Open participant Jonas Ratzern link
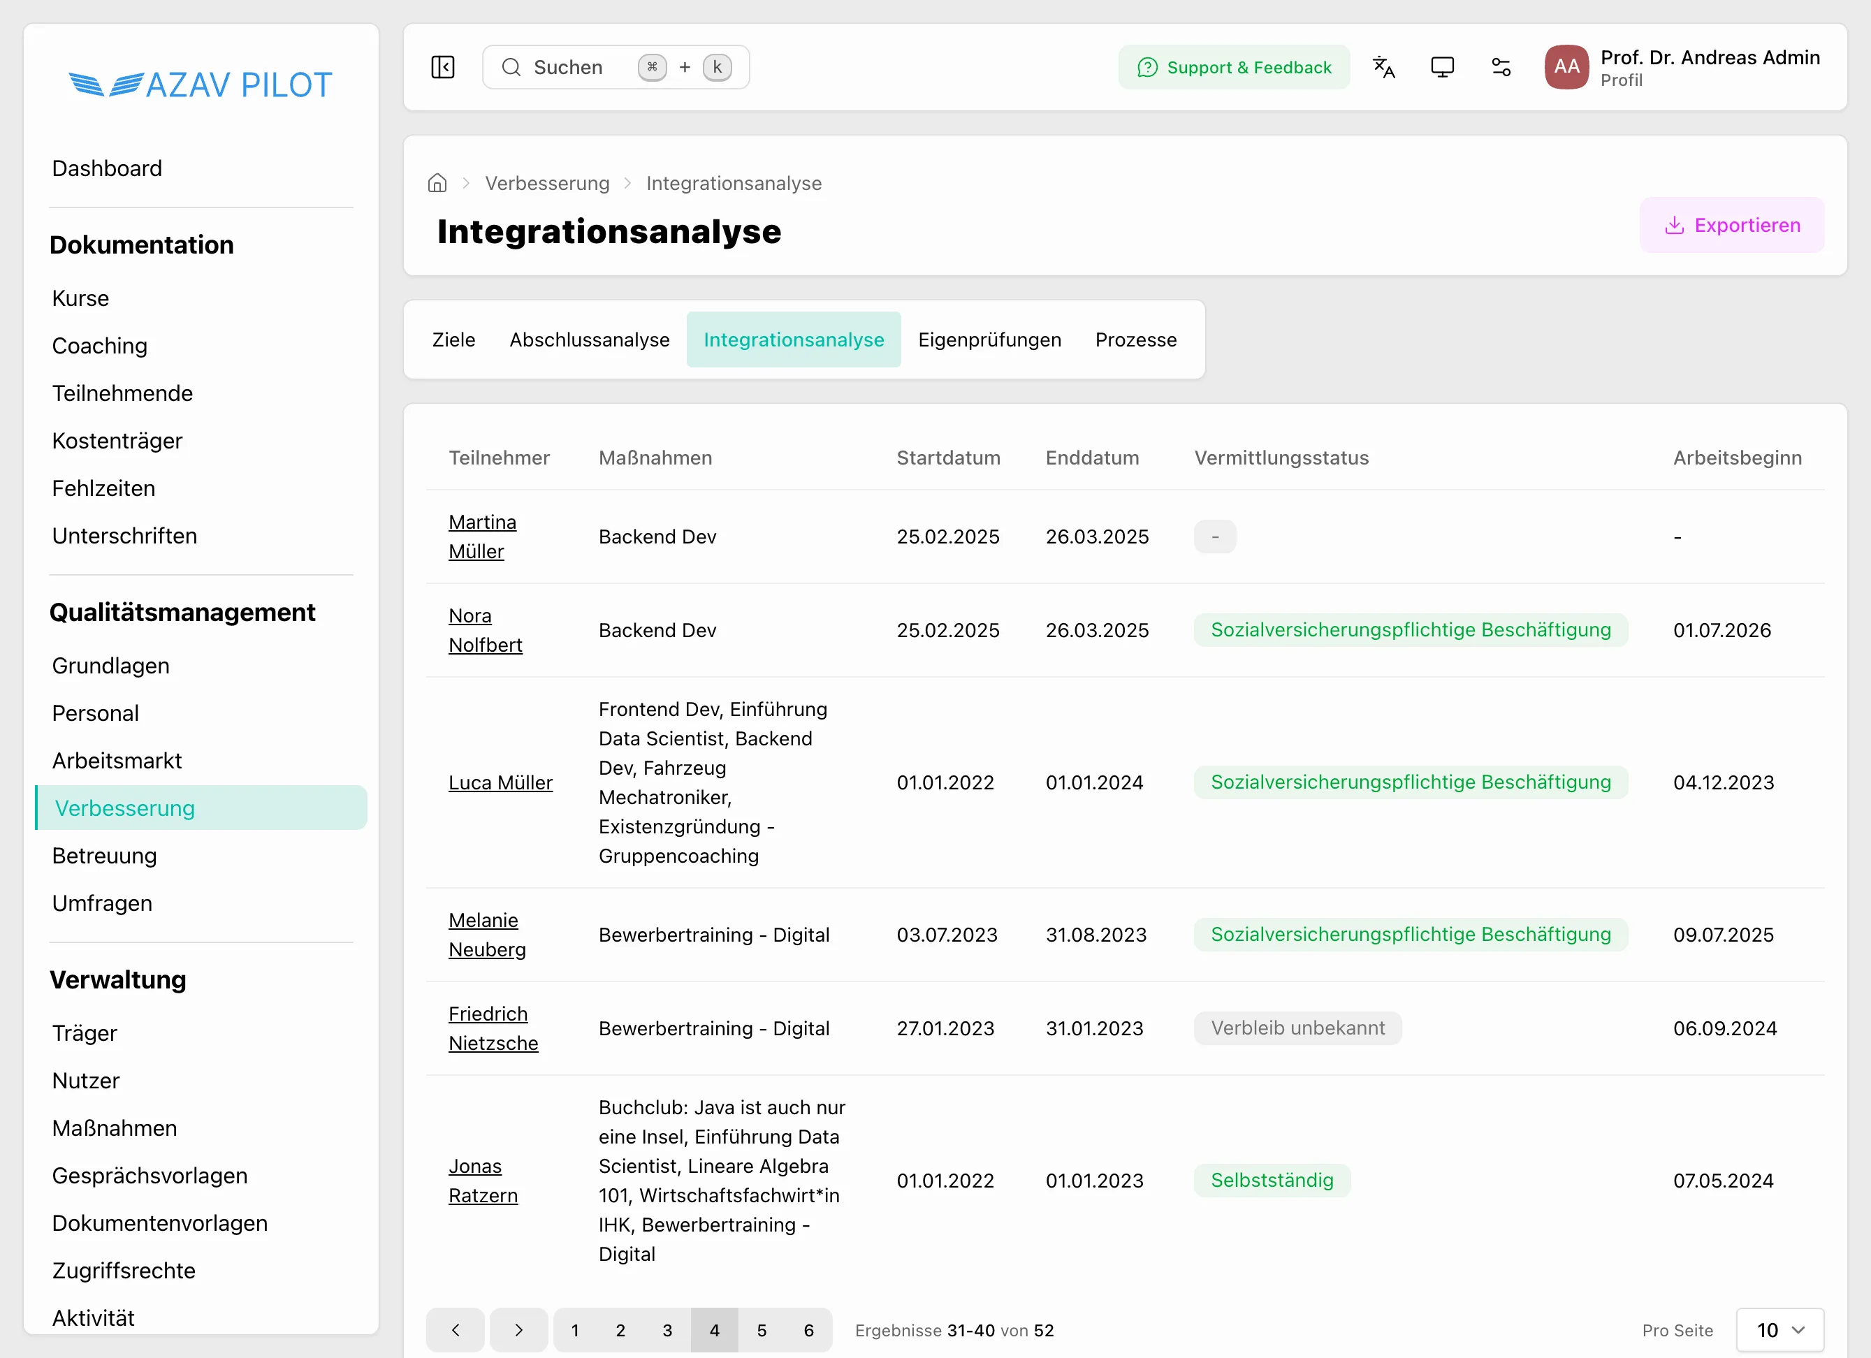 [x=483, y=1181]
